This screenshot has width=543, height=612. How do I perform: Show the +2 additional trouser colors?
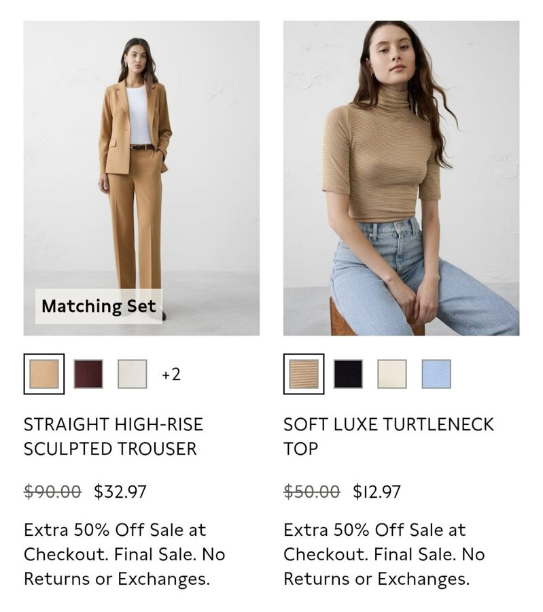pyautogui.click(x=171, y=374)
